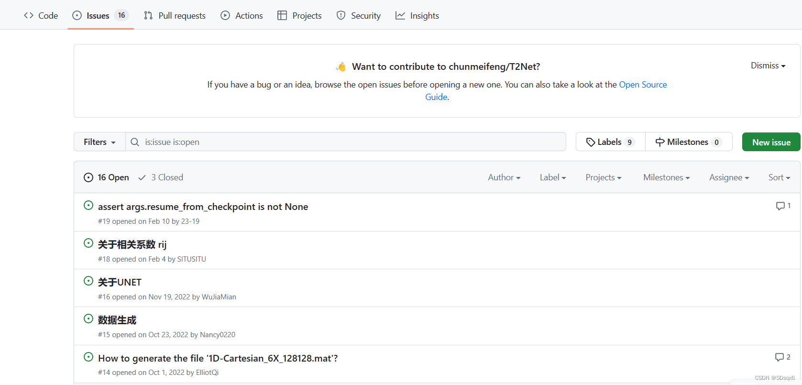Viewport: 802px width, 385px height.
Task: Switch to the Issues tab
Action: coord(100,15)
